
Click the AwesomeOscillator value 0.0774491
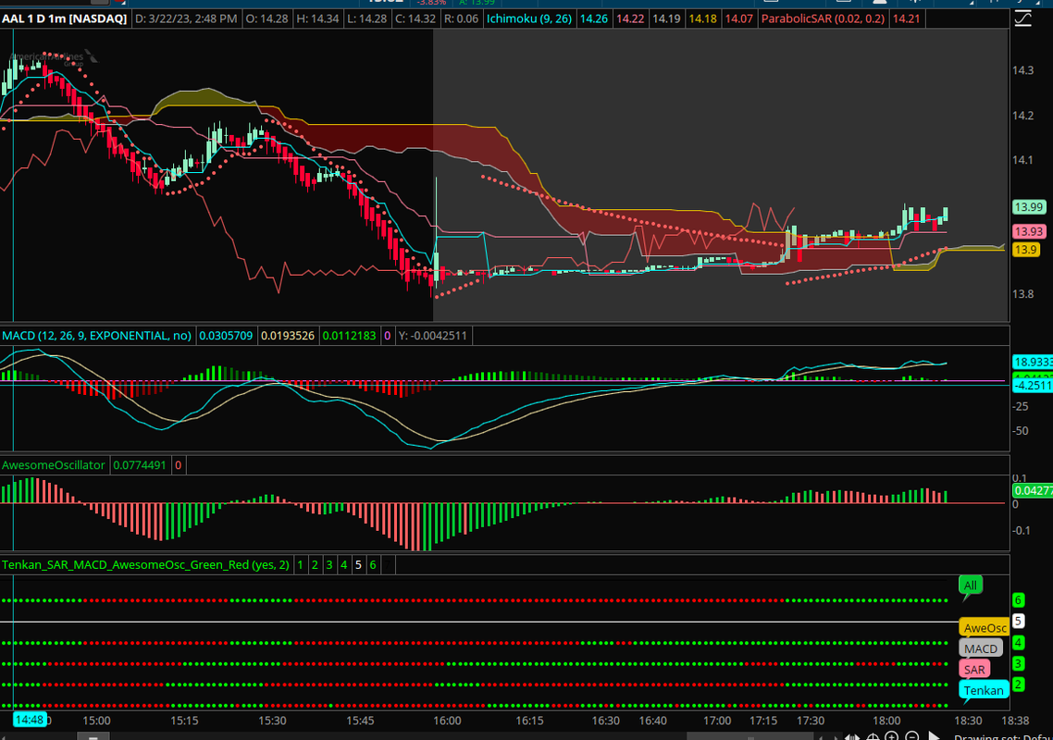click(140, 464)
